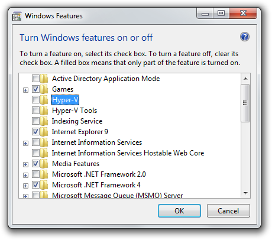Uncheck the Internet Explorer 9 checkbox
272x240 pixels.
click(35, 132)
